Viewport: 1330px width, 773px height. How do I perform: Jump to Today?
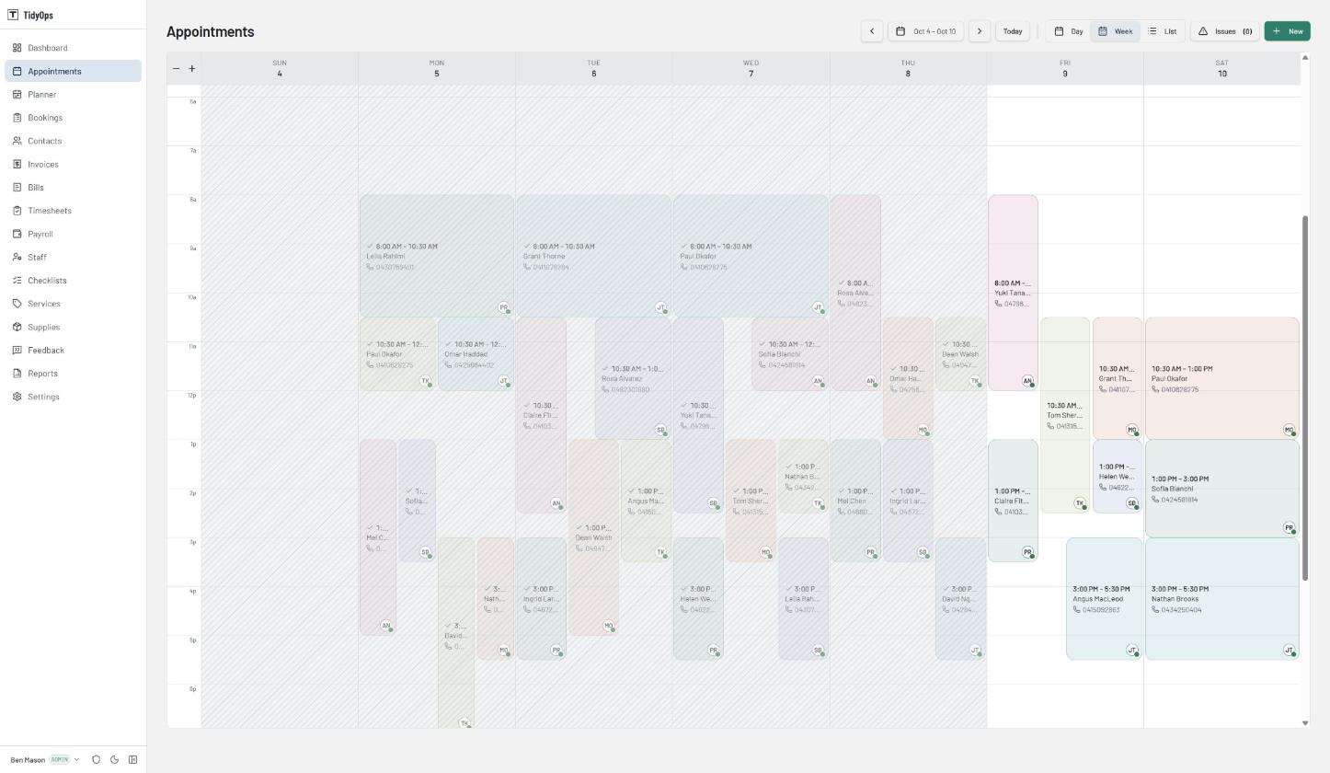[x=1013, y=31]
